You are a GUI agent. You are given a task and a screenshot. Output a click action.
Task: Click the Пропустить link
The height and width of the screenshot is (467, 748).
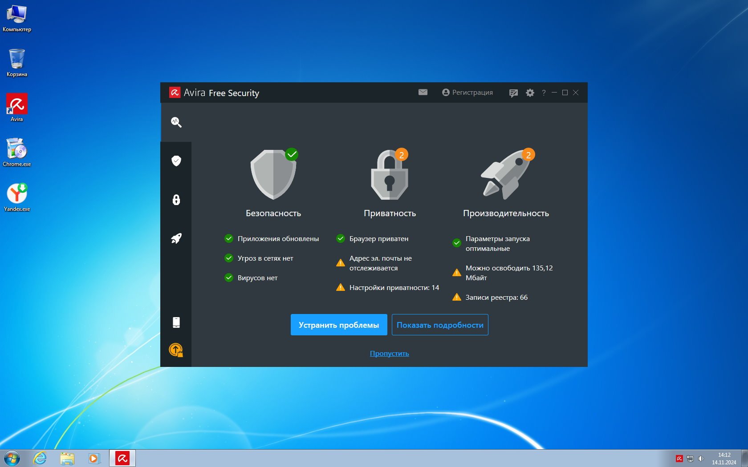point(389,354)
